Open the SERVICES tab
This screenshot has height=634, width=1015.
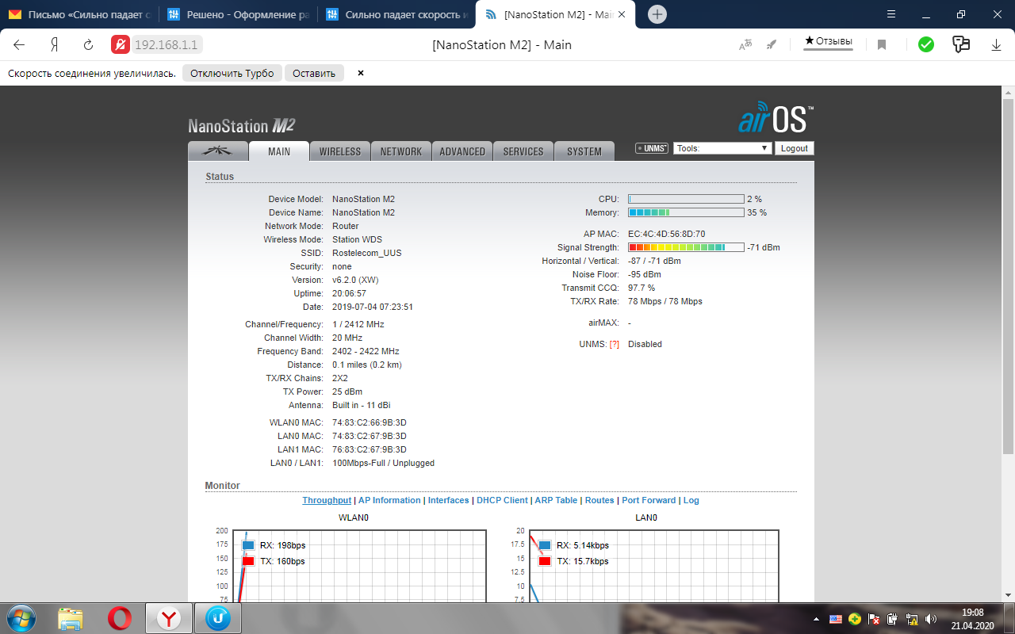tap(523, 151)
